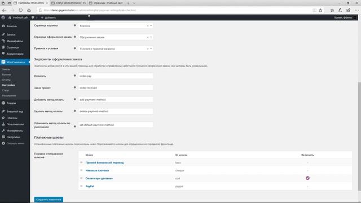Screen dimensions: 361x203
Task: Enable the PayPal gateway
Action: [x=307, y=187]
